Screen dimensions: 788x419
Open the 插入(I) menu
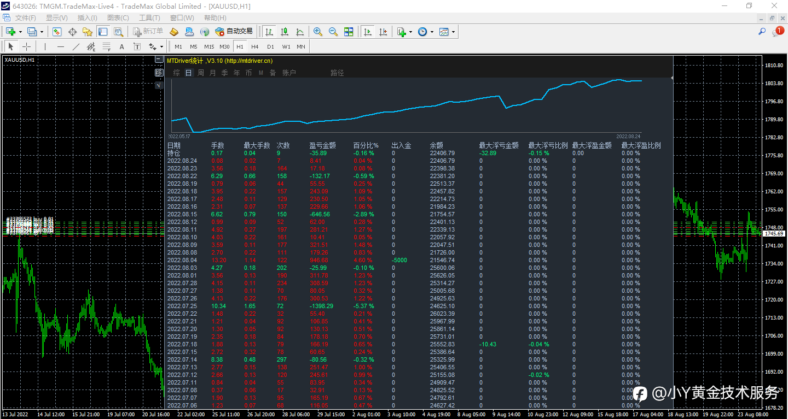88,17
